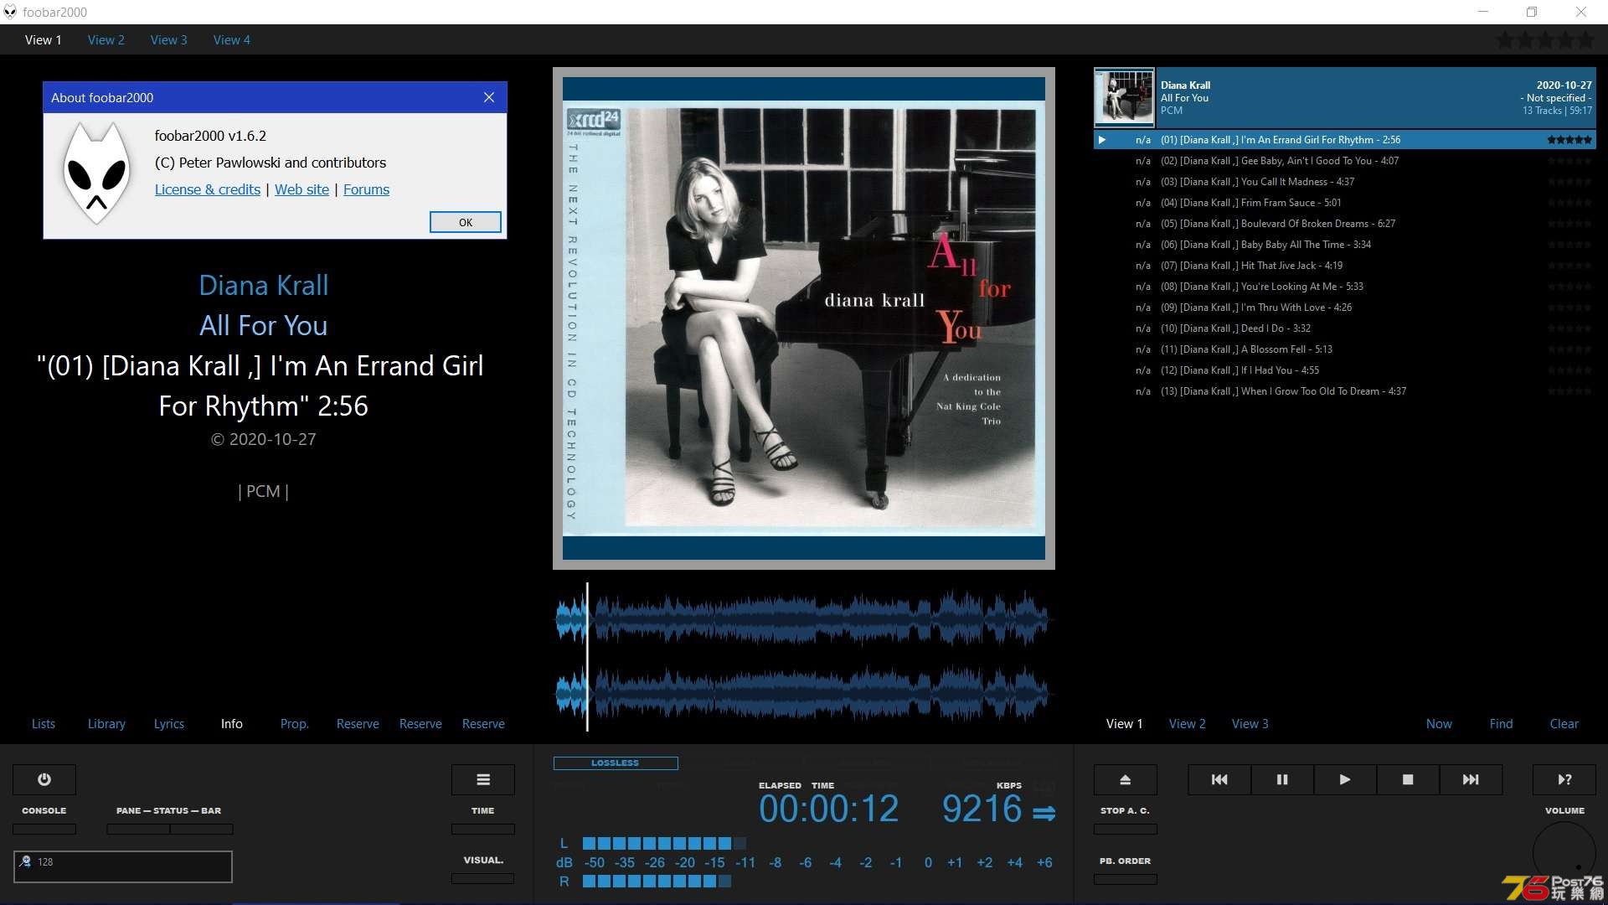Rate the first track using its stars
This screenshot has width=1608, height=905.
[1569, 140]
